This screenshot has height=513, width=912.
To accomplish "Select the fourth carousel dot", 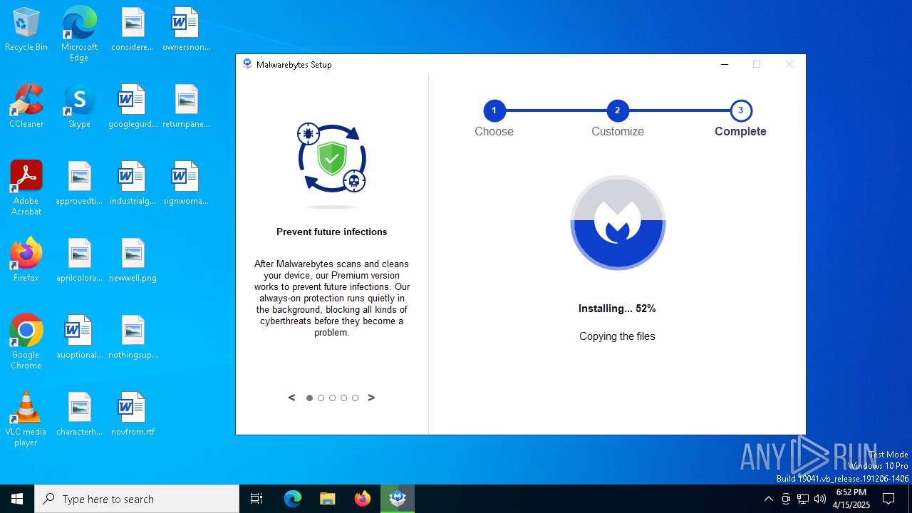I will tap(343, 398).
